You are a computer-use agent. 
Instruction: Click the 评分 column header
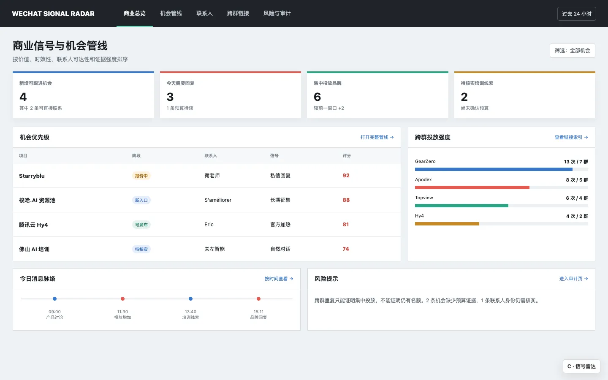tap(347, 156)
